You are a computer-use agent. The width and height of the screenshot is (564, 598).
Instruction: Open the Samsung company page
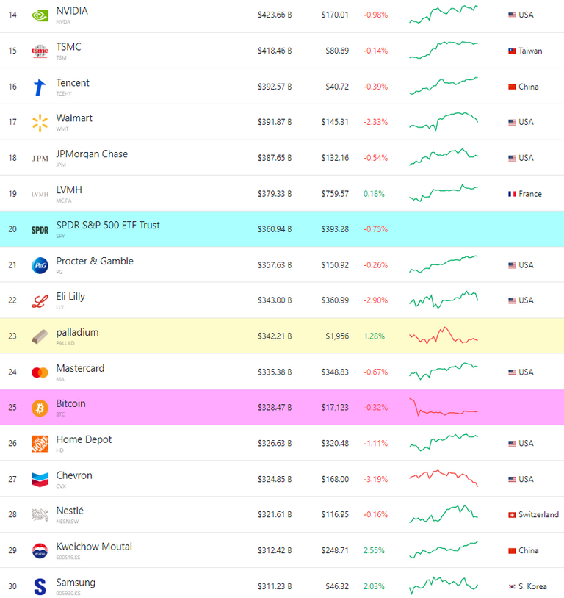tap(76, 583)
